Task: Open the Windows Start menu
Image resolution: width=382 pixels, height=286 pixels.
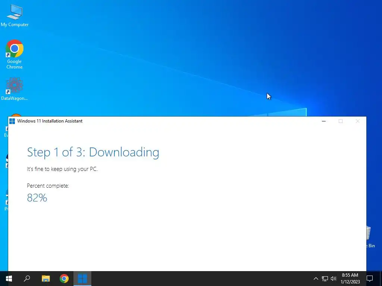Action: (9, 279)
